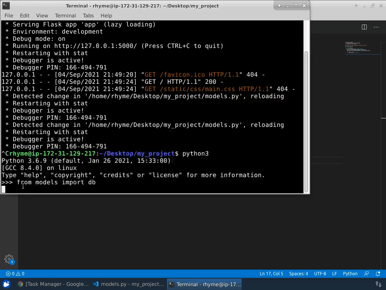Open the Edit menu in Terminal
Image resolution: width=386 pixels, height=290 pixels.
tap(25, 15)
